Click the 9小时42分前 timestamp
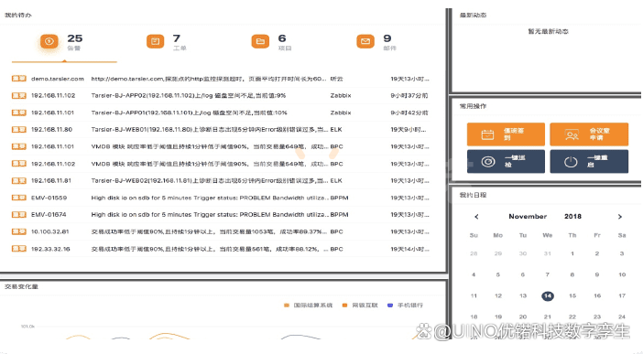The height and width of the screenshot is (354, 643). pos(409,113)
